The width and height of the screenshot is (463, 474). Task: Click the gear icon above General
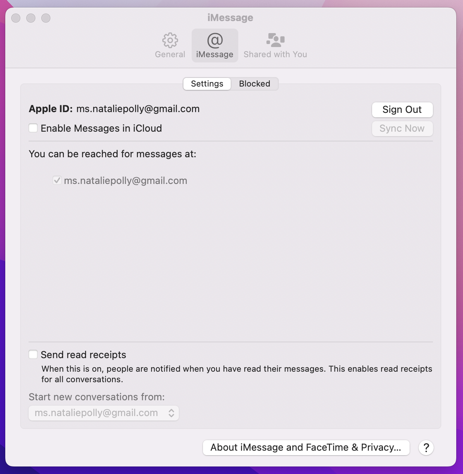170,39
